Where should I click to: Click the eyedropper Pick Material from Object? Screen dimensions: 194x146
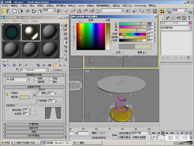click(17, 70)
